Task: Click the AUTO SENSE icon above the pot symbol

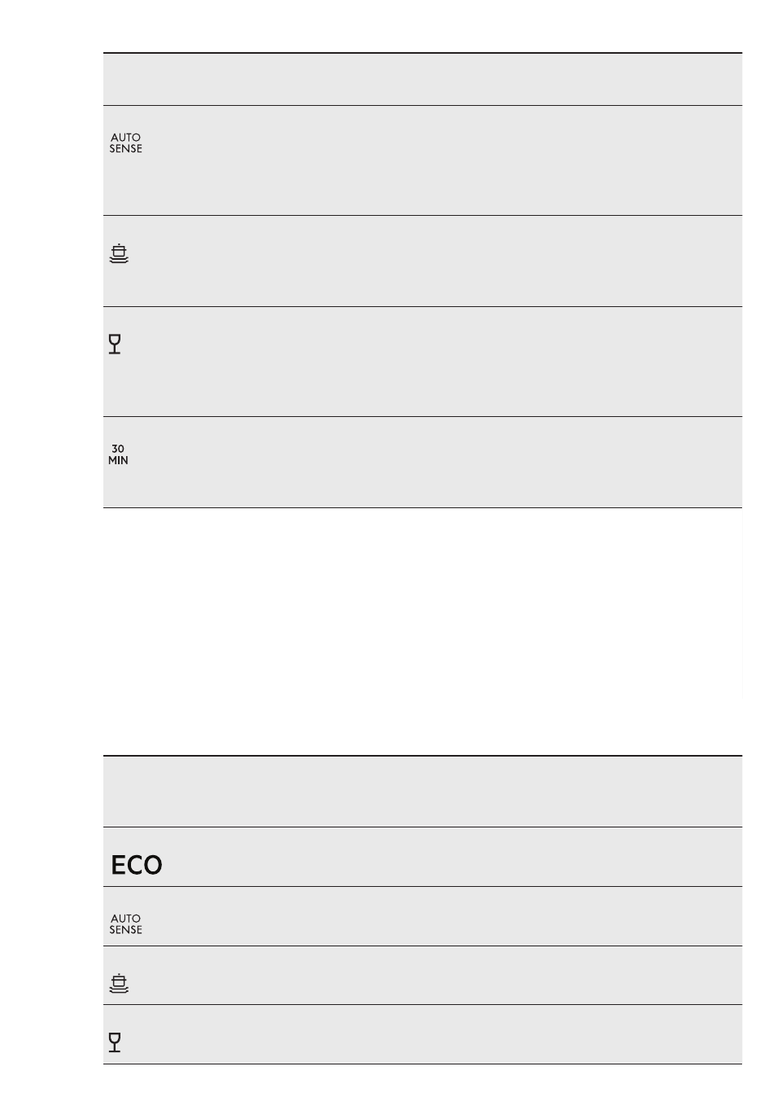Action: coord(125,143)
